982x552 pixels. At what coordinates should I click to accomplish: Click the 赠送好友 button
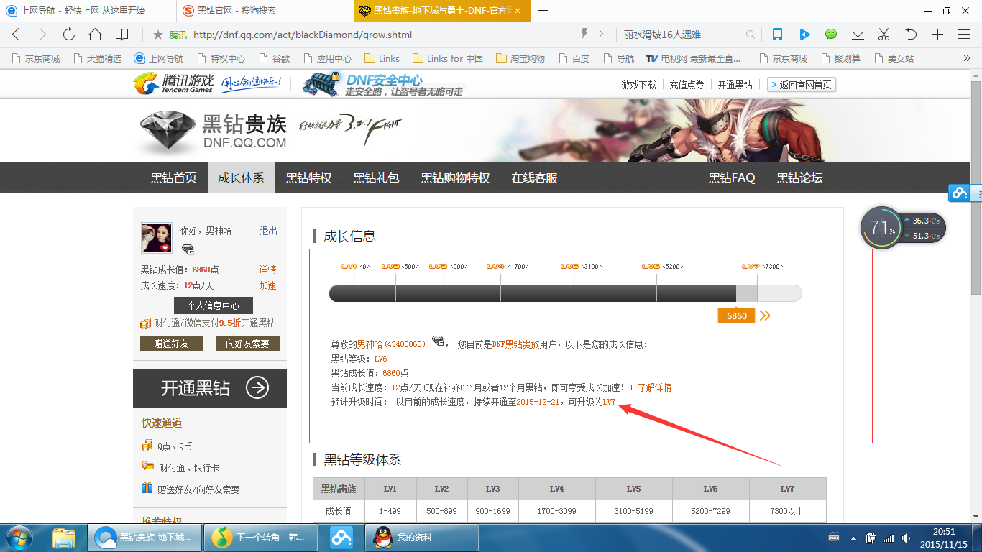point(172,344)
